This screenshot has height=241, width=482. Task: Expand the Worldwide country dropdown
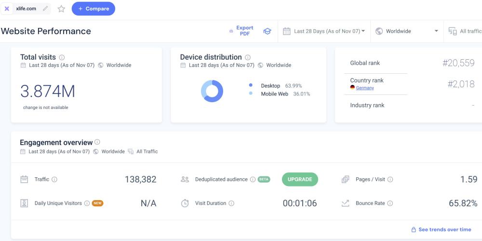click(x=407, y=31)
